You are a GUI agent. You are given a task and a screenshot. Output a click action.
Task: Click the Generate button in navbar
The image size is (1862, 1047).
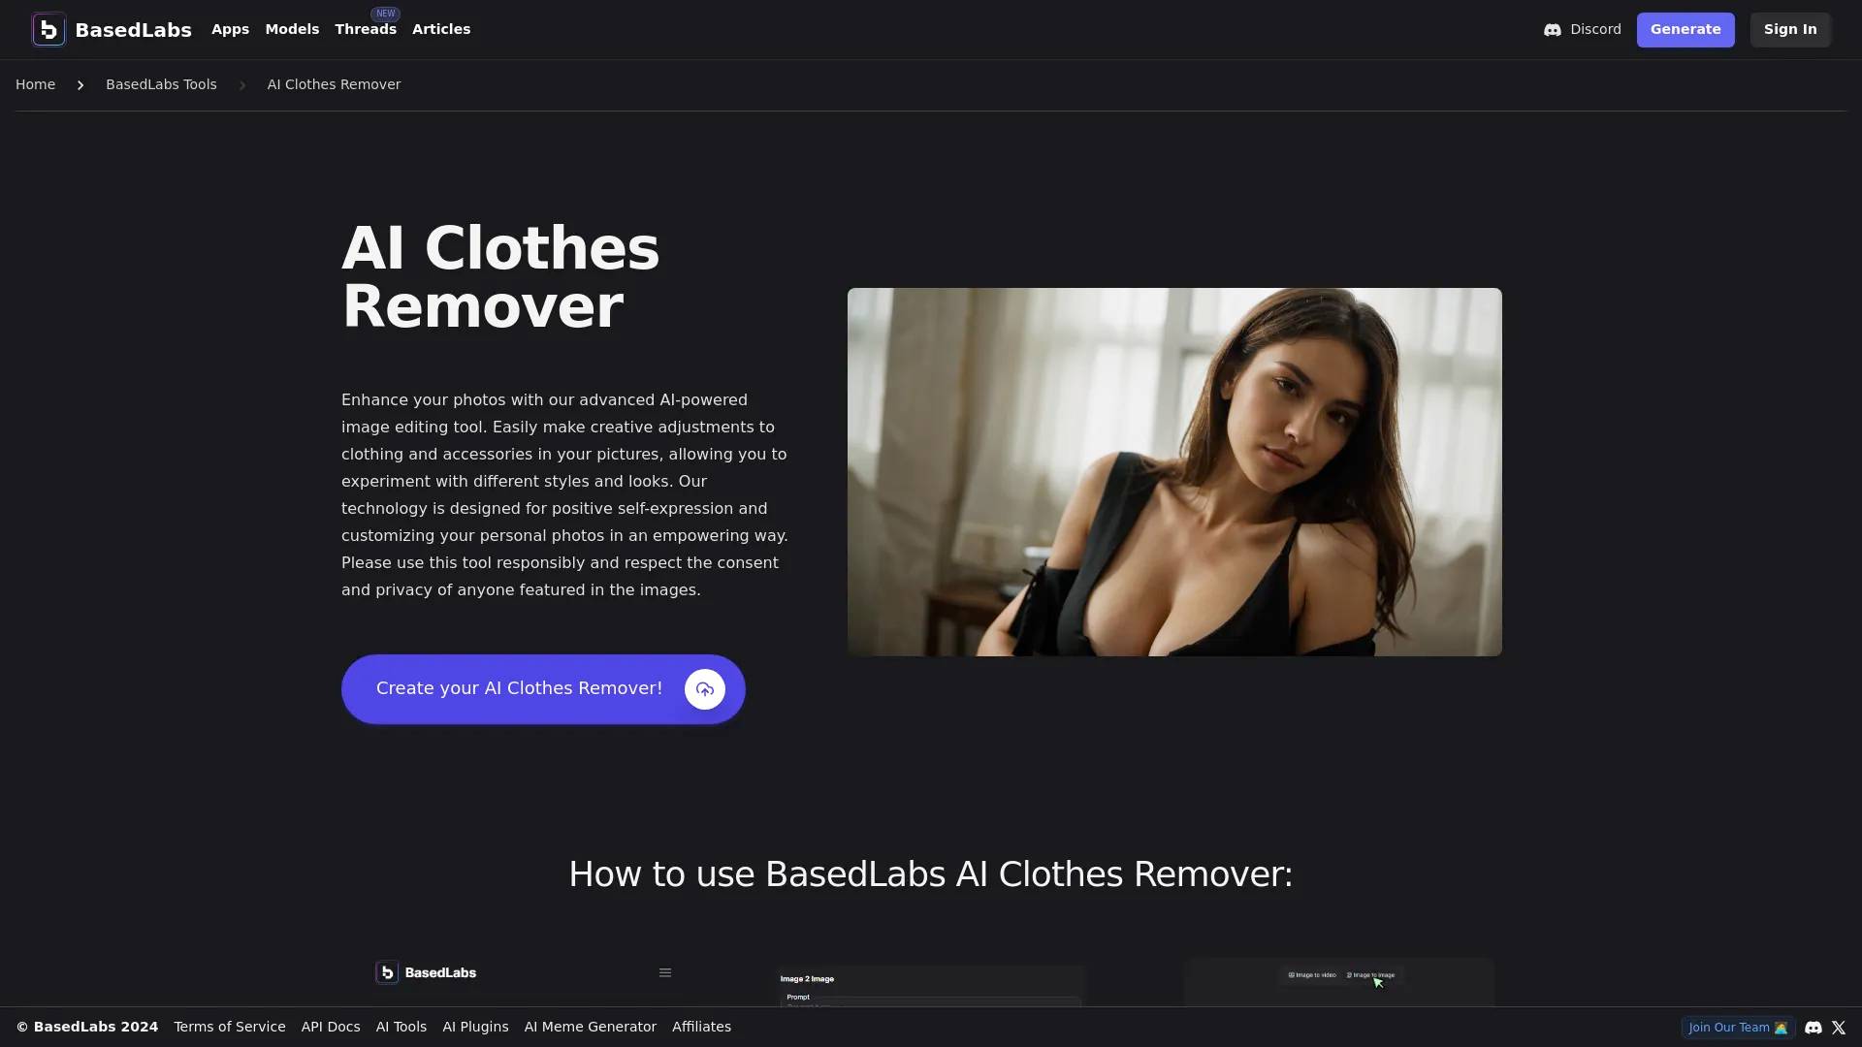(x=1685, y=29)
